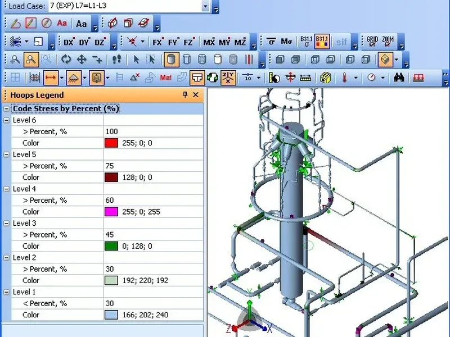Activate the pan view tool
Image resolution: width=450 pixels, height=337 pixels.
point(82,60)
